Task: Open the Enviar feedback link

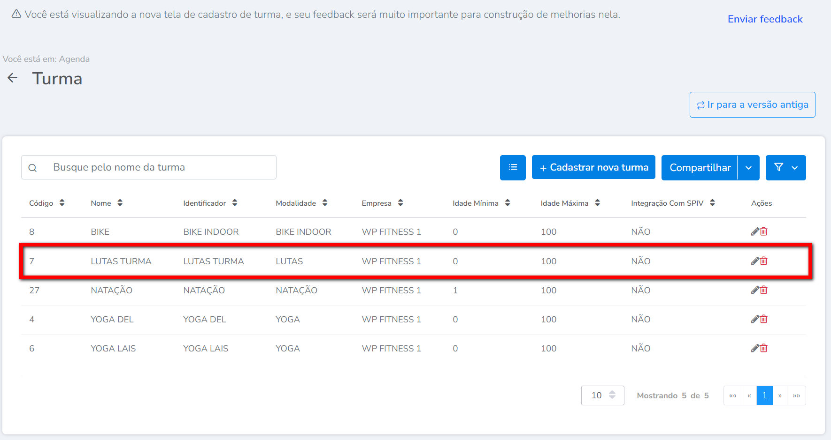Action: [x=765, y=19]
